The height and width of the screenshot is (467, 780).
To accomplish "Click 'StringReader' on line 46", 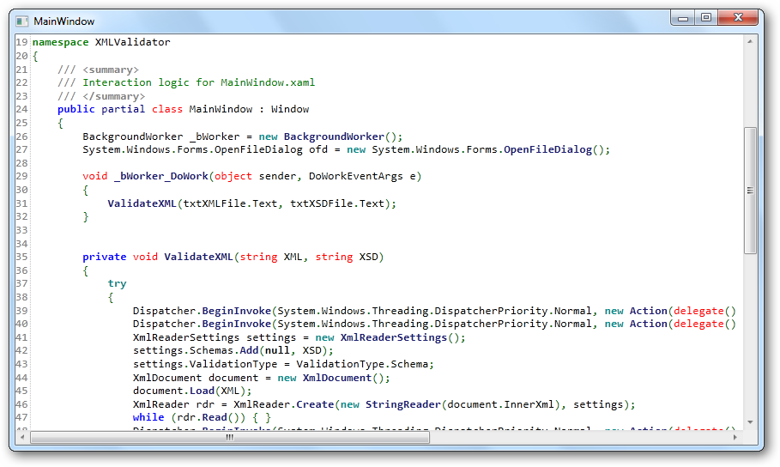I will tap(403, 405).
